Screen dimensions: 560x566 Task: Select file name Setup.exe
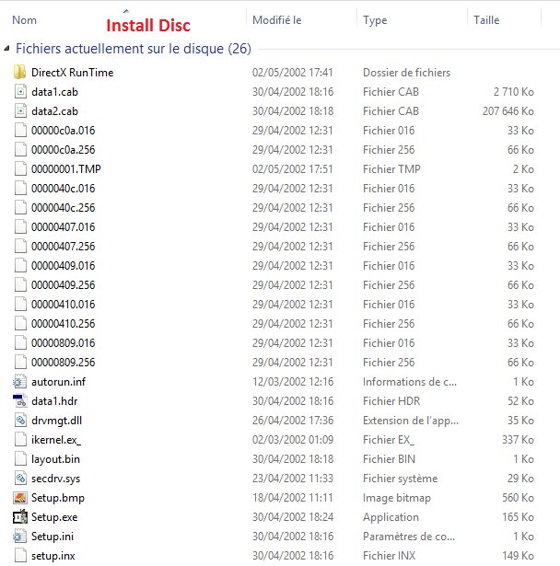(54, 517)
